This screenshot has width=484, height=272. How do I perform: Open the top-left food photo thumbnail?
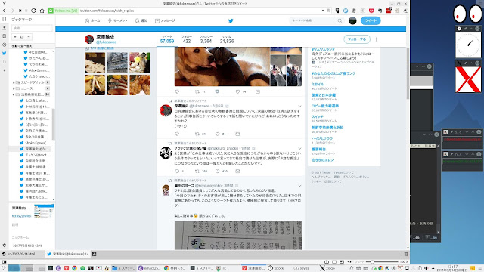tap(95, 63)
